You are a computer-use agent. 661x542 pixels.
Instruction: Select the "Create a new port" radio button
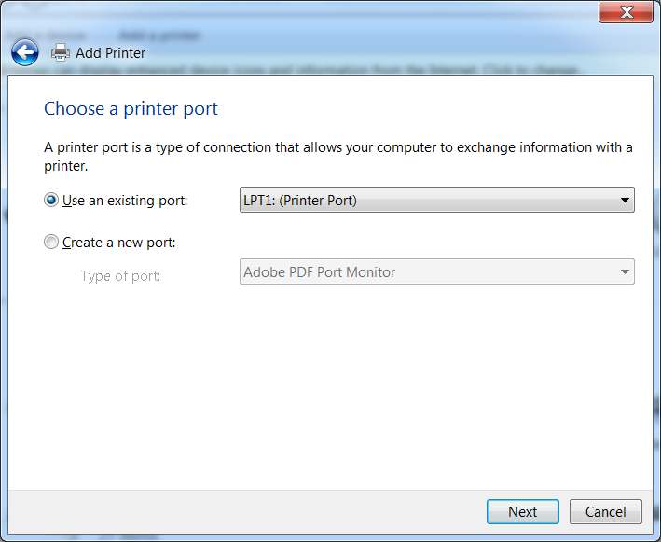pyautogui.click(x=51, y=243)
